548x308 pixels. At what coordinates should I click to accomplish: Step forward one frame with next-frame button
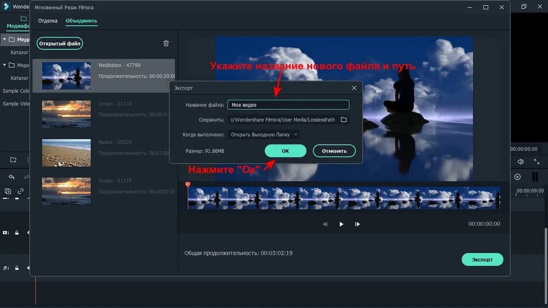click(357, 224)
